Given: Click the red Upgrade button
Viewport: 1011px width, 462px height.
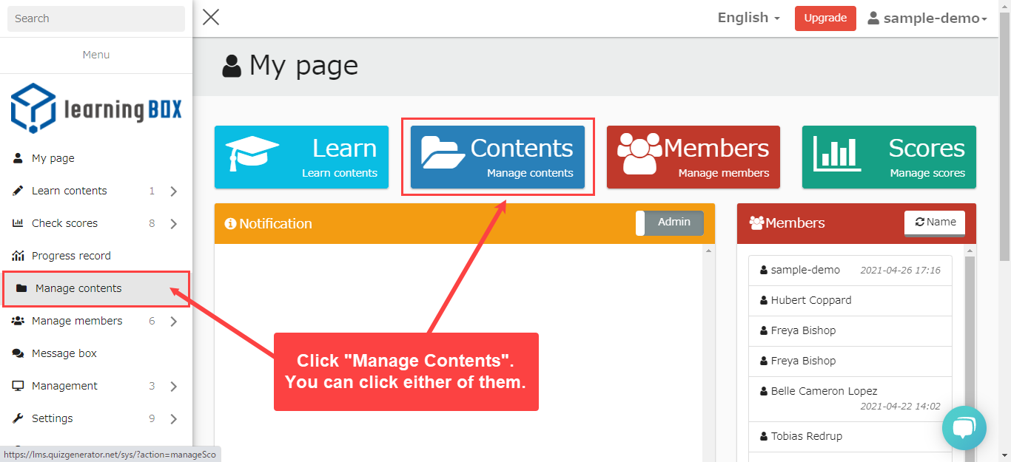Looking at the screenshot, I should pos(825,18).
